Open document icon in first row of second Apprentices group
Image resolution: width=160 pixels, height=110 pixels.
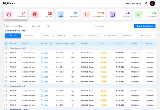pos(42,91)
